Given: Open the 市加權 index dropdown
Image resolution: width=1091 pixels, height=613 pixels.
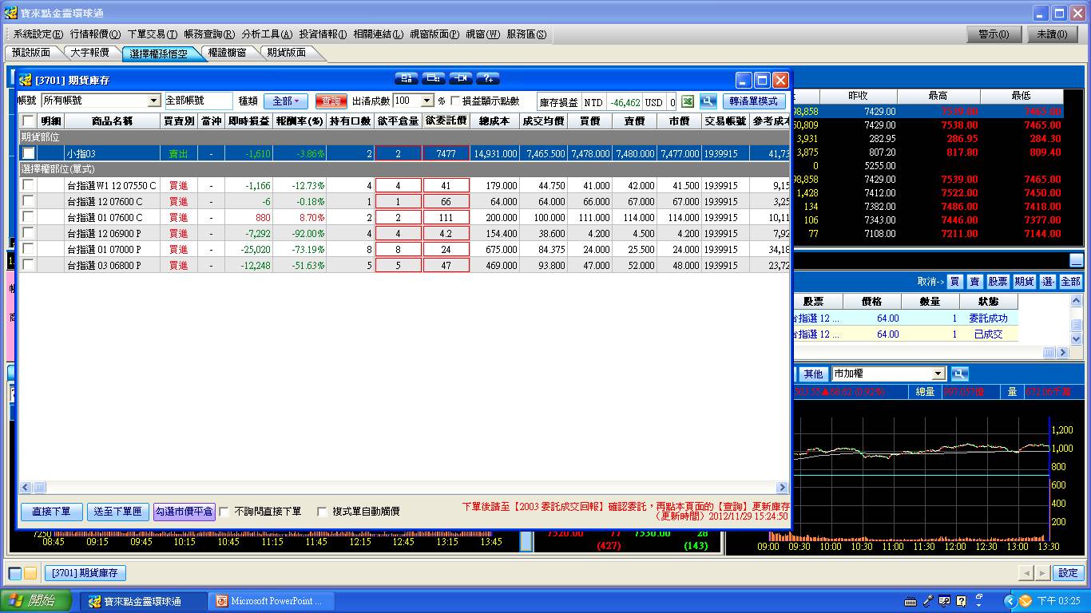Looking at the screenshot, I should tap(939, 374).
